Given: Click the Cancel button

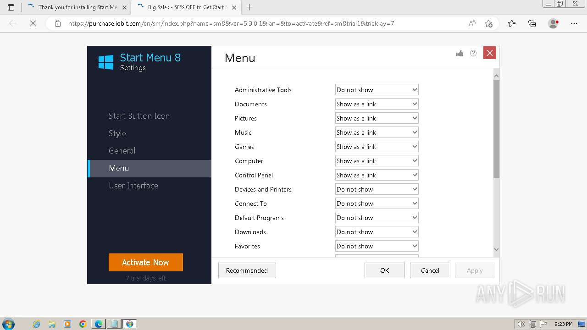Looking at the screenshot, I should 430,270.
